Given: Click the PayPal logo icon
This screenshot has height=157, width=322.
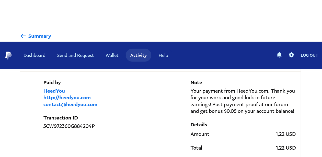Looking at the screenshot, I should click(8, 55).
